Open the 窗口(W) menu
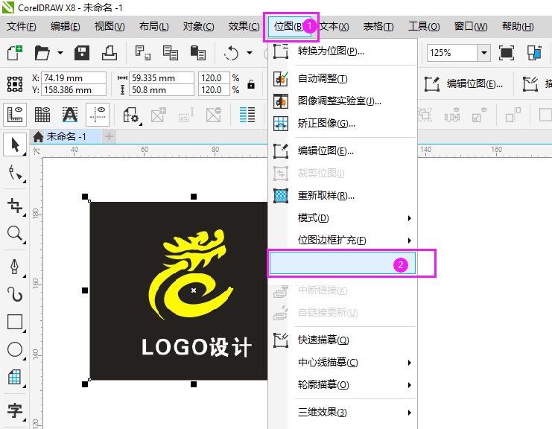 point(471,27)
